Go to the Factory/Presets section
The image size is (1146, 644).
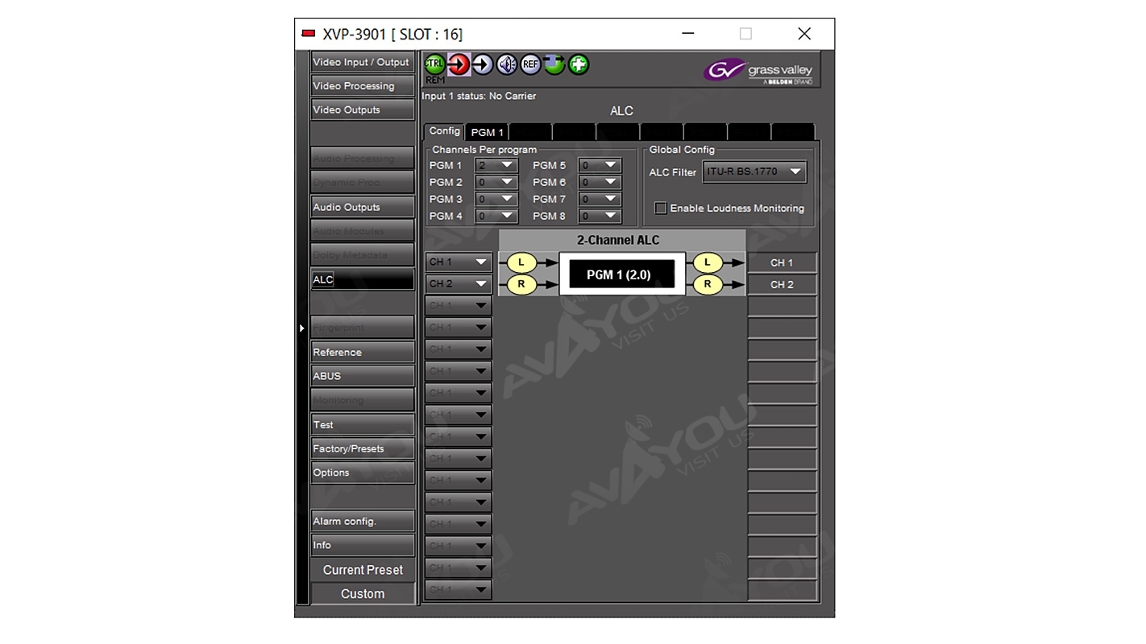[361, 448]
